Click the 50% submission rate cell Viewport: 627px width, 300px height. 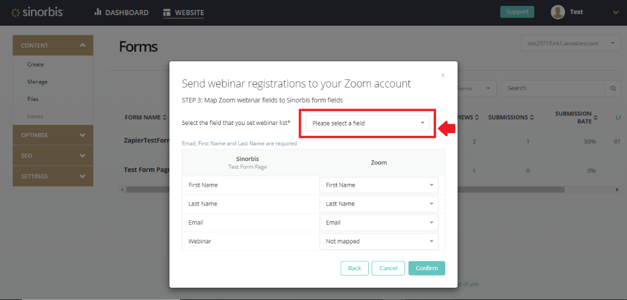590,141
